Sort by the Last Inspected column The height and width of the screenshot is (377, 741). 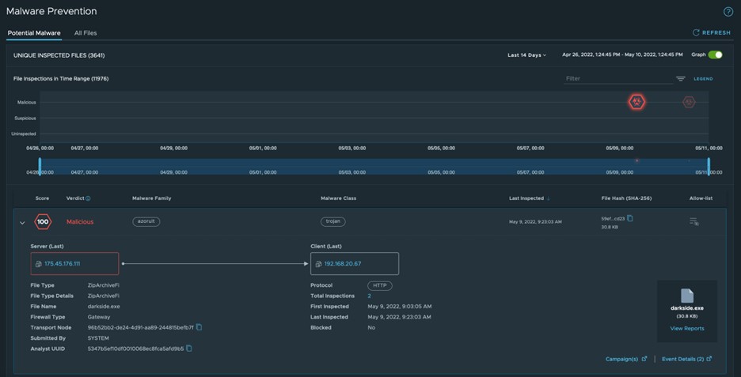pyautogui.click(x=528, y=198)
